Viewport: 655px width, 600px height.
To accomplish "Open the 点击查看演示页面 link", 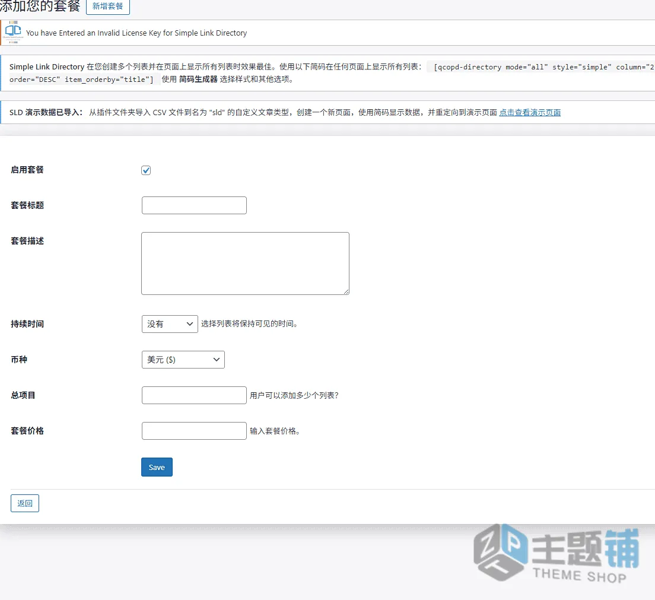I will point(530,112).
